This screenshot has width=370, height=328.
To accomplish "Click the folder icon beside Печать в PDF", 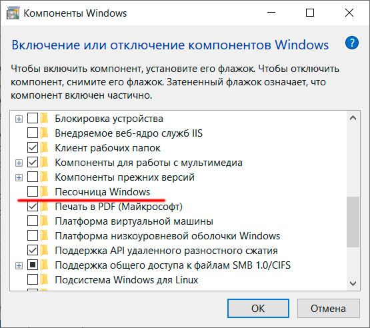I will click(44, 207).
